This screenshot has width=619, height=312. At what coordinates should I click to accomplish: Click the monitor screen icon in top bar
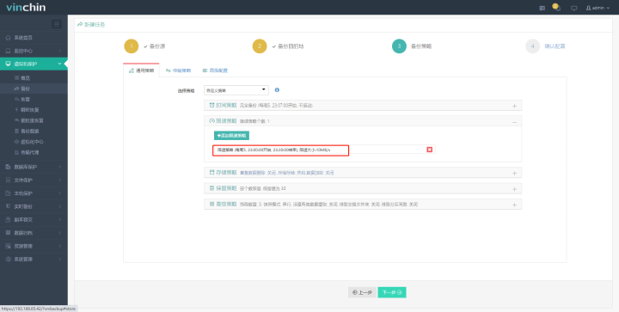(x=574, y=8)
